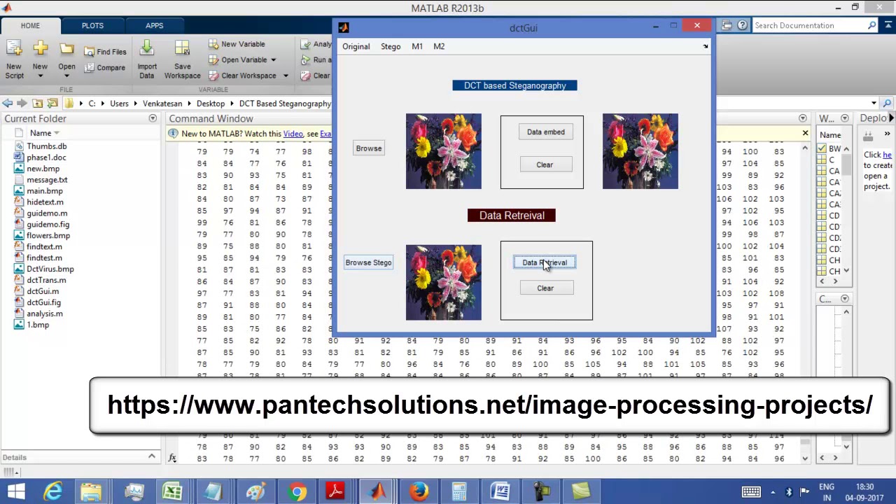Screen dimensions: 896x504
Task: Click the up one level folder icon
Action: tap(38, 104)
